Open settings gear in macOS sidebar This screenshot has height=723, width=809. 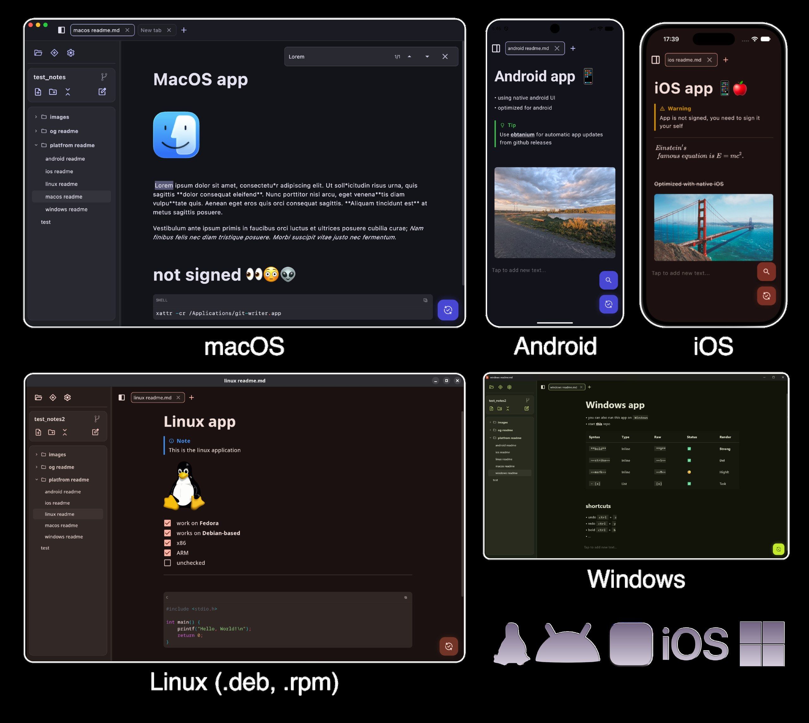tap(71, 53)
